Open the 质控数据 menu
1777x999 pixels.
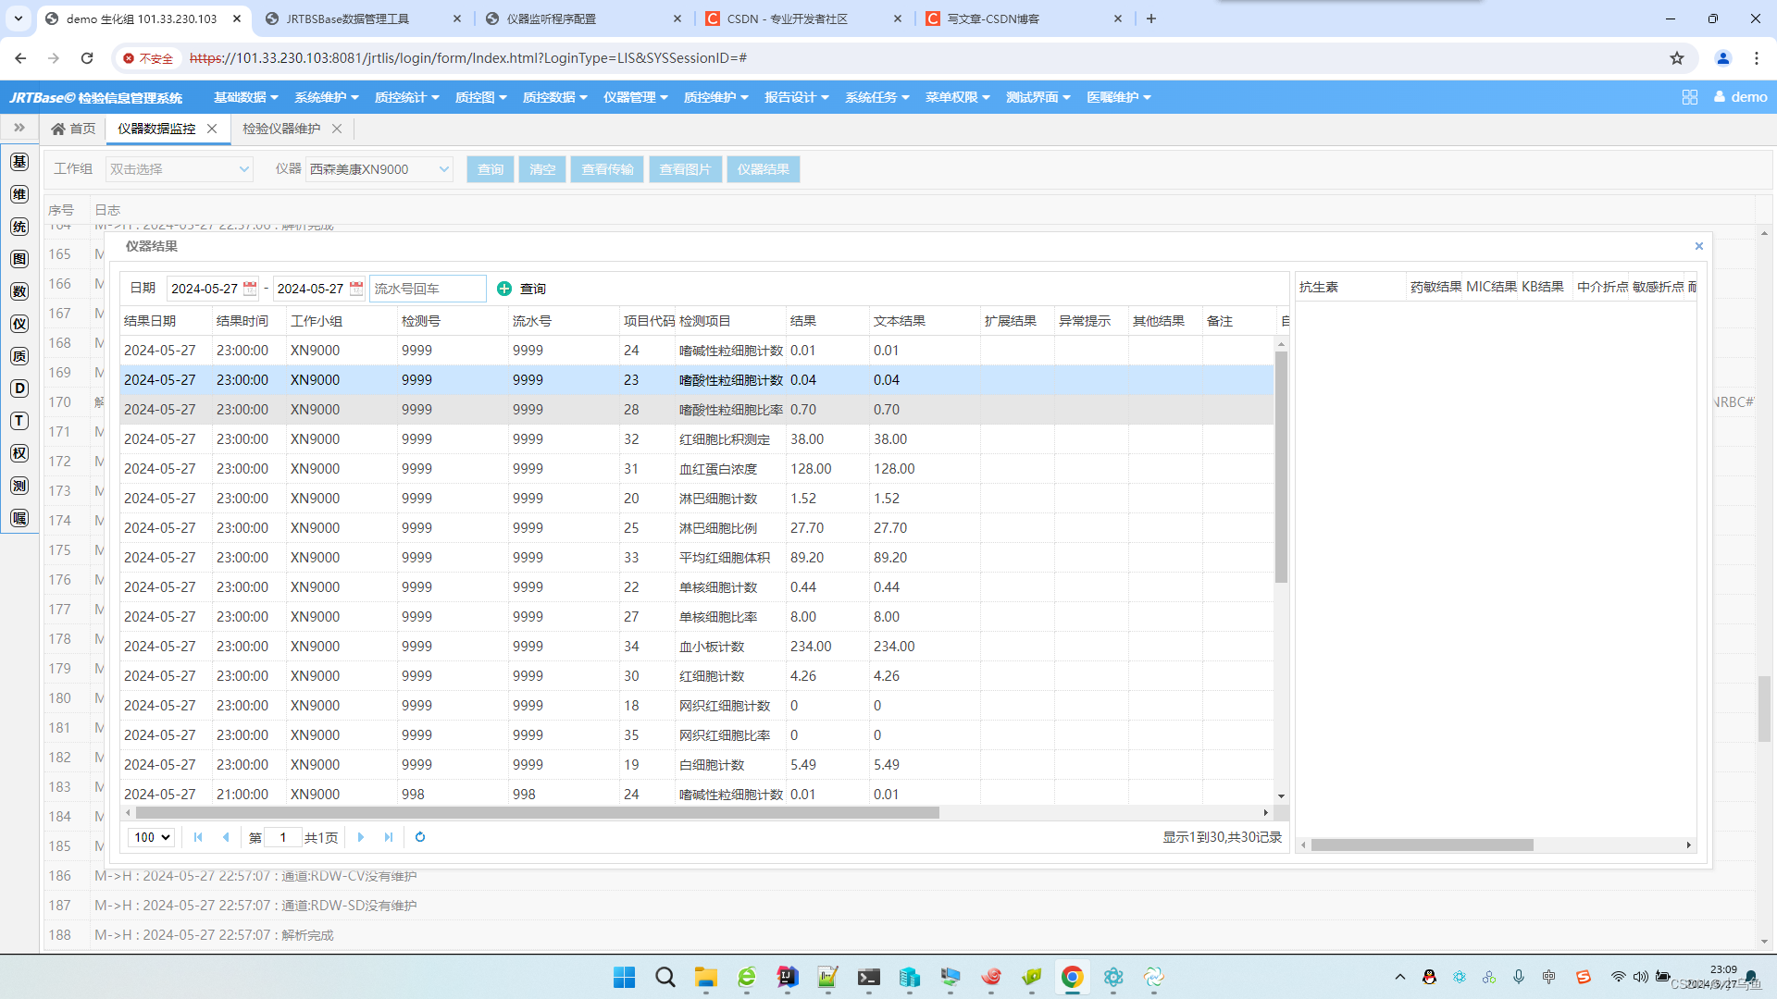(555, 97)
